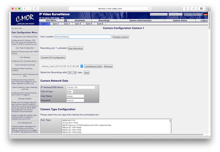Toggle the Email Alarm is on indicator
220x152 pixels.
175,14
